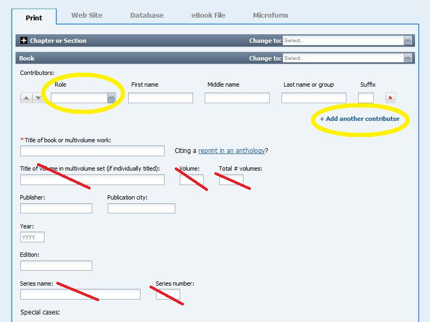Click the Series number field
Viewport: 430px width, 322px height.
point(168,294)
